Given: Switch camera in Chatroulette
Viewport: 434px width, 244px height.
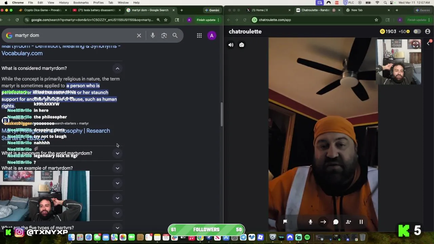Looking at the screenshot, I should tap(242, 45).
